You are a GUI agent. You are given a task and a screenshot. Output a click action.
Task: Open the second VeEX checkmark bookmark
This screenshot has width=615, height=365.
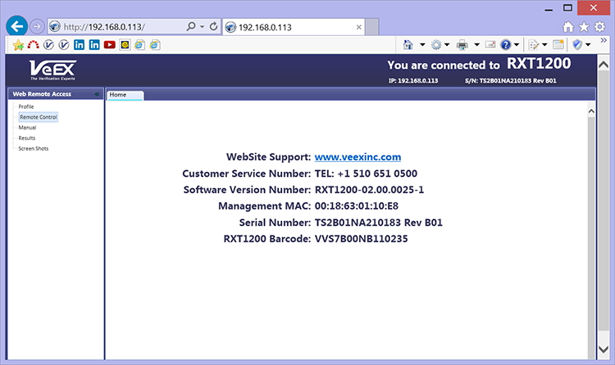pyautogui.click(x=64, y=45)
